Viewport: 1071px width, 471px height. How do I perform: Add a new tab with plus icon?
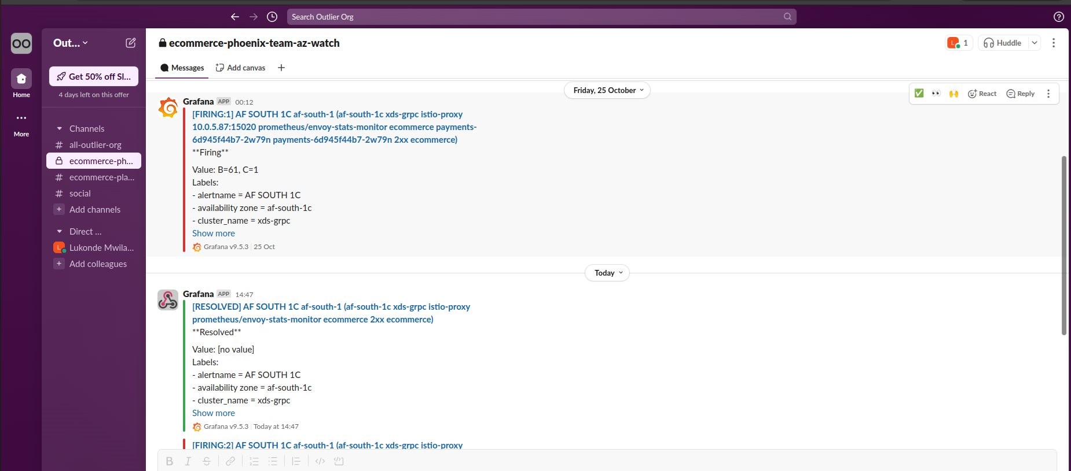(x=281, y=68)
